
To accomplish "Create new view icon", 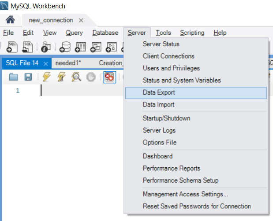I will pos(96,47).
